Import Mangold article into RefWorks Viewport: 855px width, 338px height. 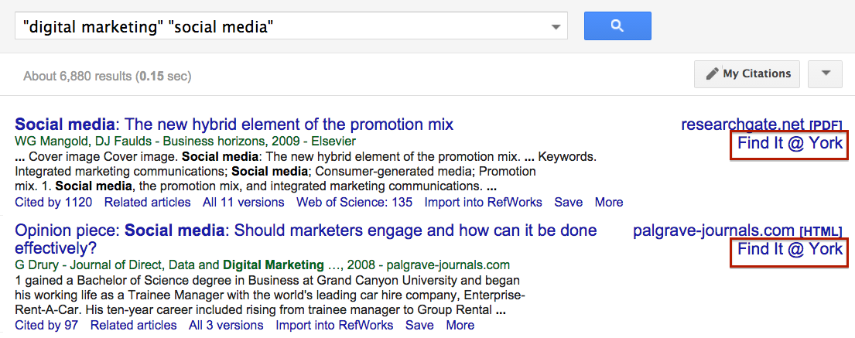point(483,202)
